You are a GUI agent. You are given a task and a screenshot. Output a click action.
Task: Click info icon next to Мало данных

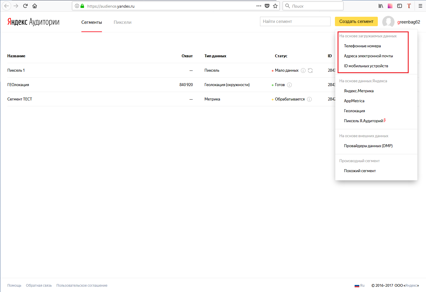(x=303, y=71)
